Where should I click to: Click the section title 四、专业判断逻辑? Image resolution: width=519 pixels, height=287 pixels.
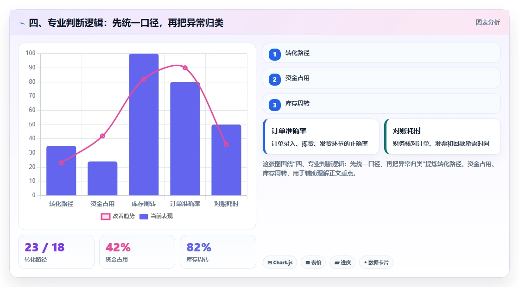126,23
